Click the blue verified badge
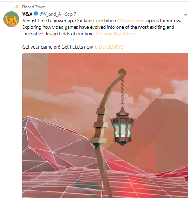This screenshot has width=190, height=198. coord(36,14)
